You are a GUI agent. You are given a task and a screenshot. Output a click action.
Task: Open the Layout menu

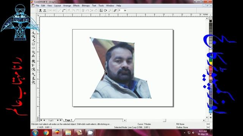point(57,6)
